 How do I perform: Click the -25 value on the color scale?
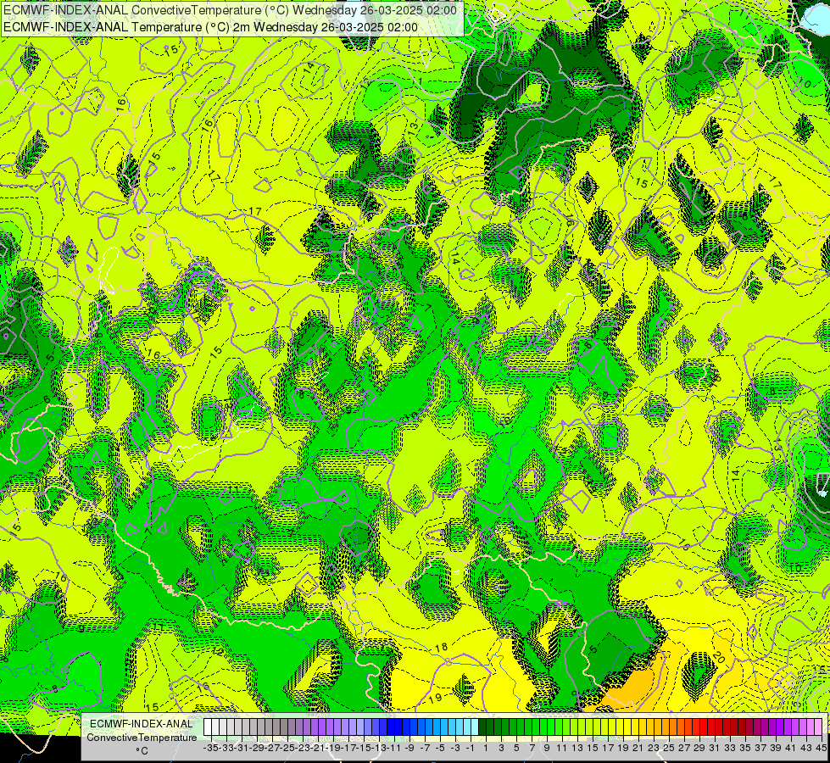coord(288,748)
